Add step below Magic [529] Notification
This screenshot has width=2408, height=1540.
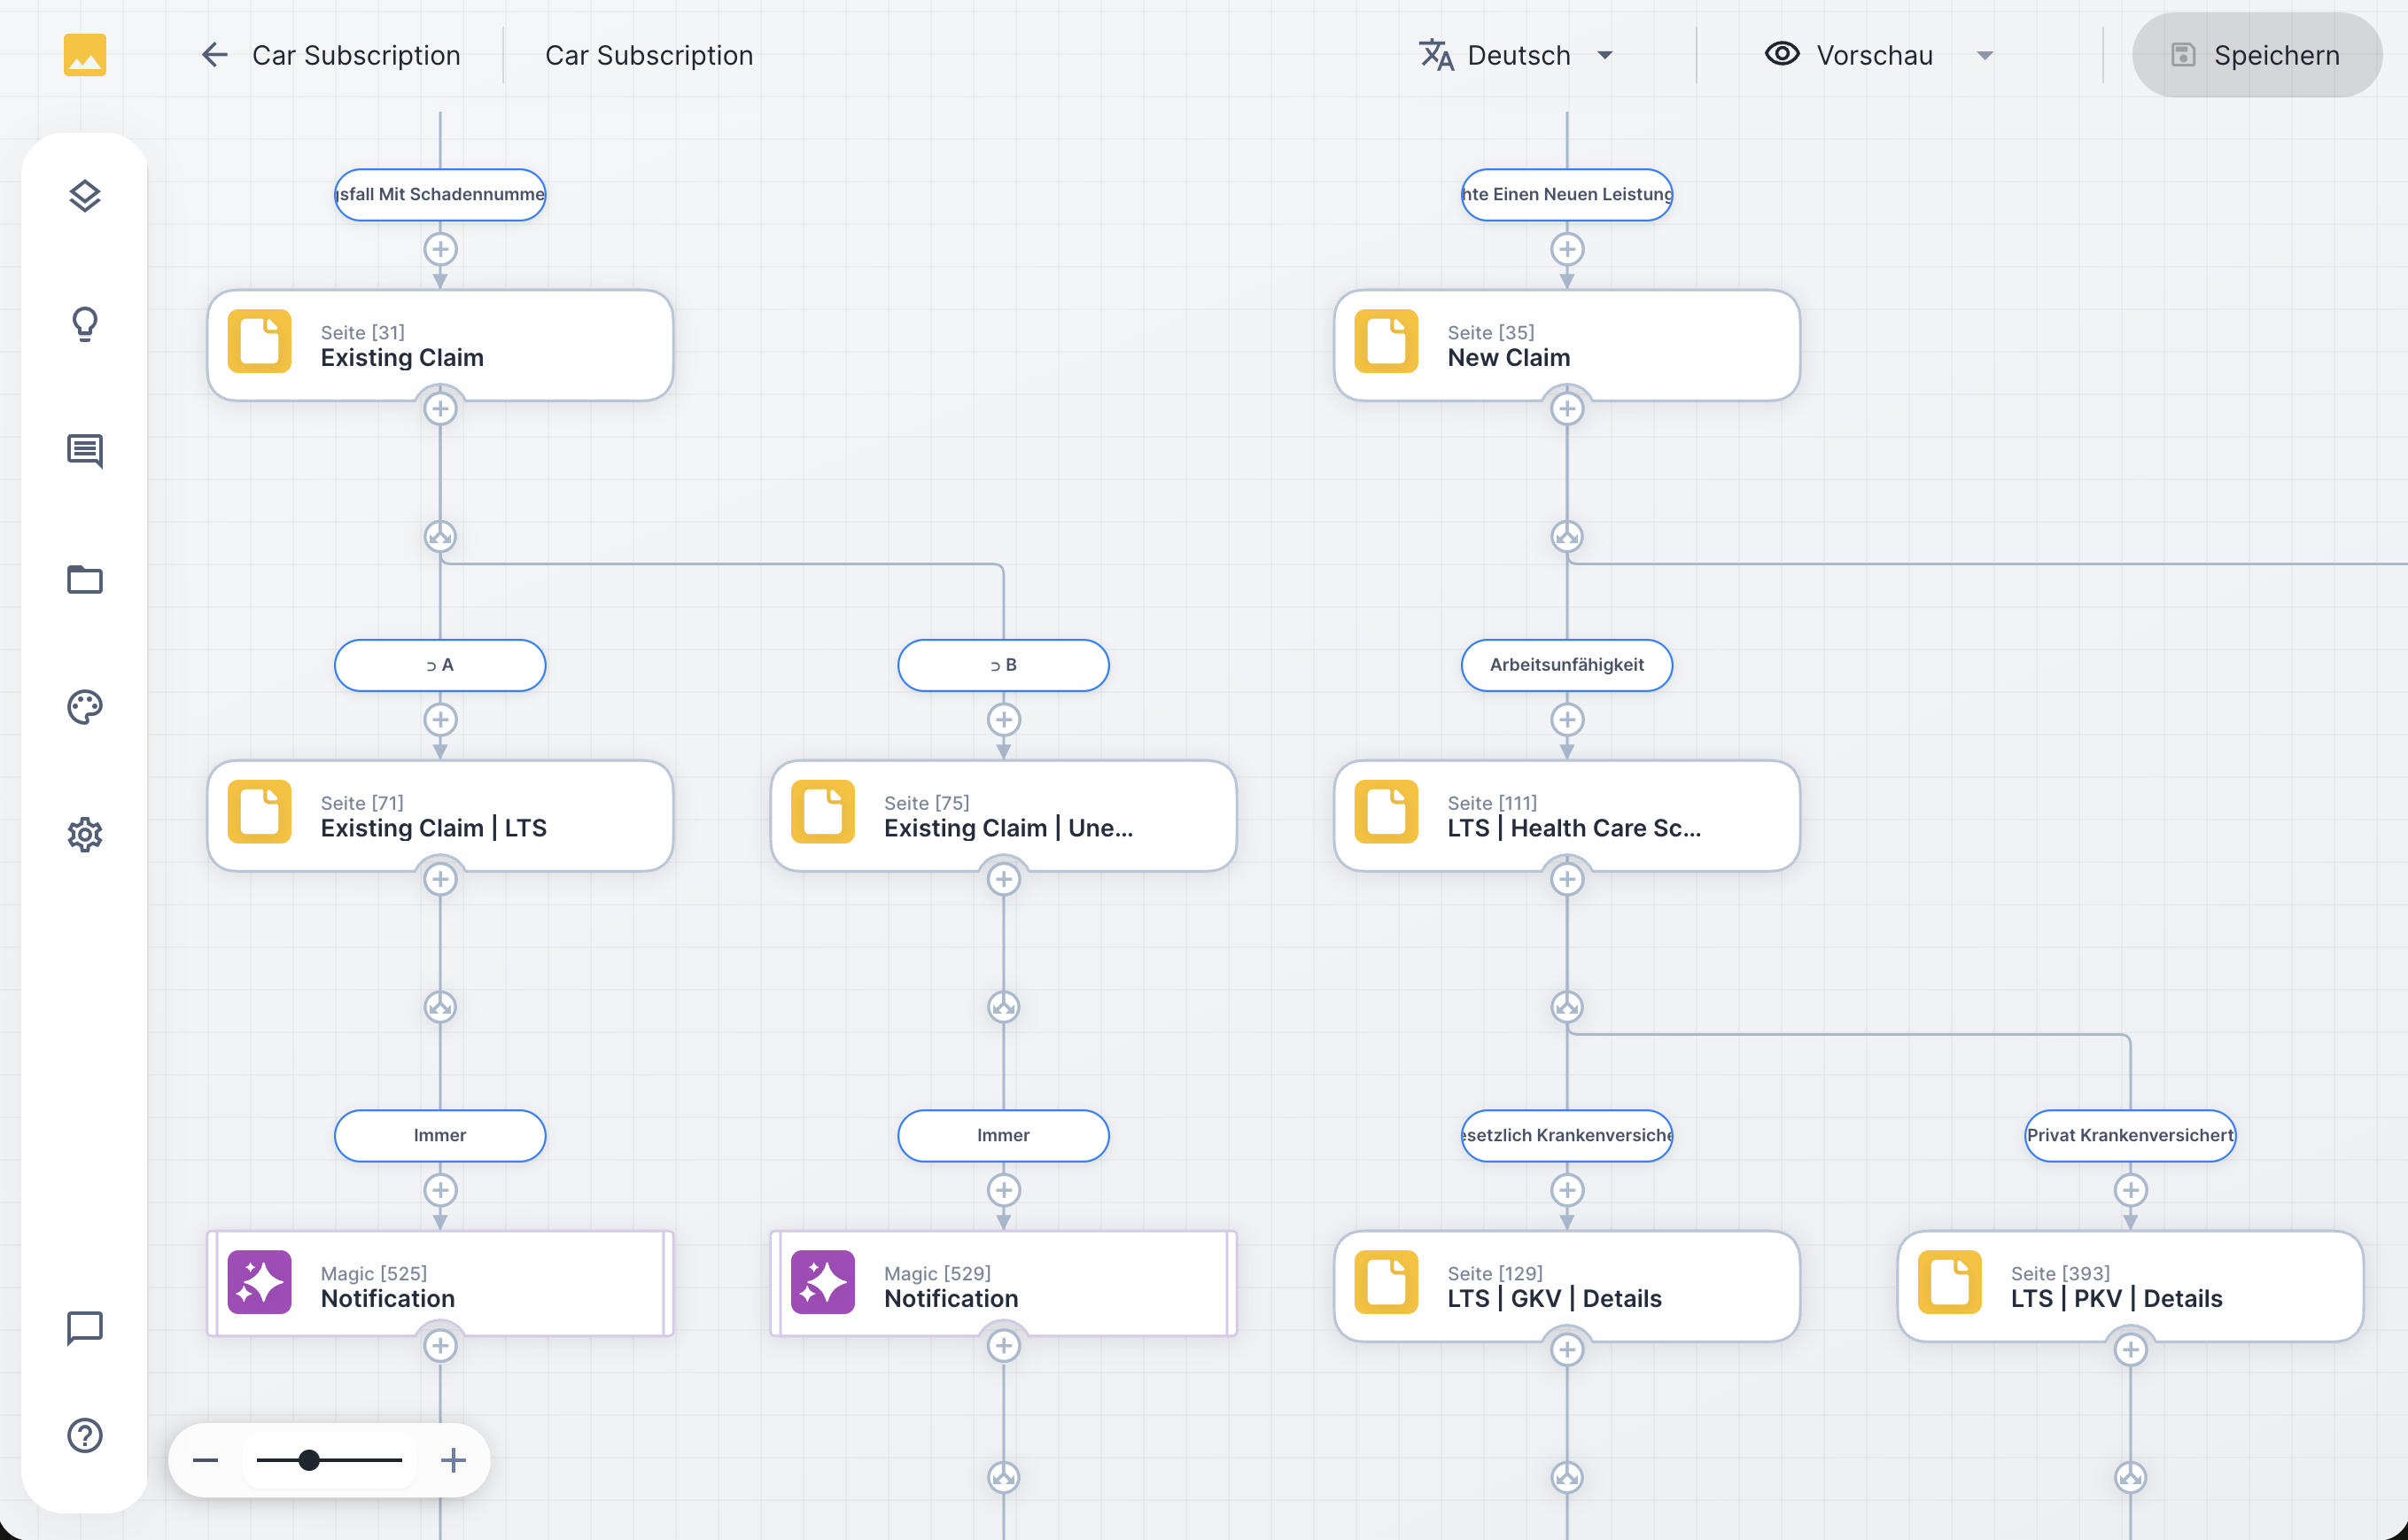[1003, 1346]
